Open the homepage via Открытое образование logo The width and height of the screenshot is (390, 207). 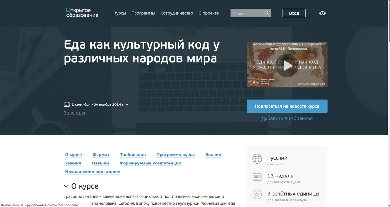[82, 13]
